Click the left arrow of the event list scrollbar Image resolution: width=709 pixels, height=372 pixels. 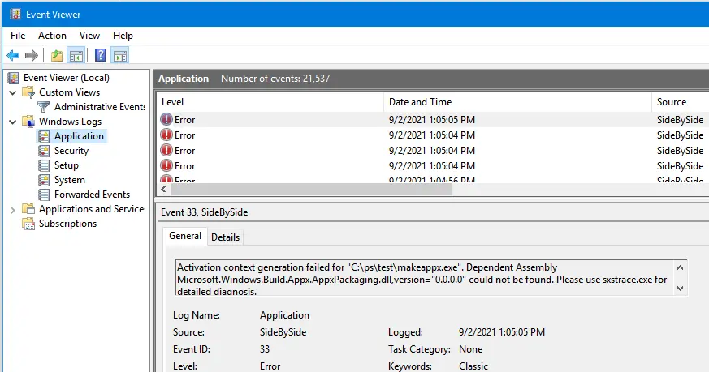tap(164, 190)
